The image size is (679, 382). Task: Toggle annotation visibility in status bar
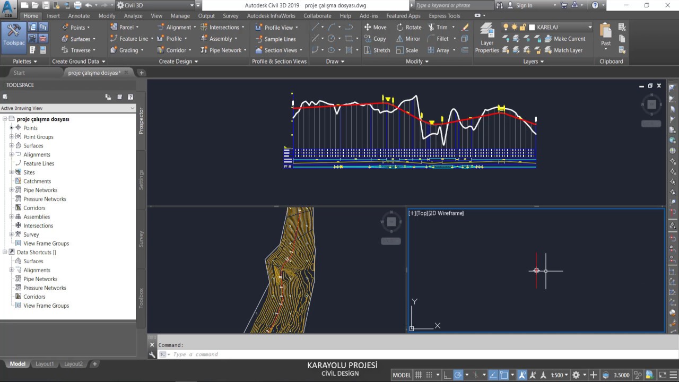523,375
